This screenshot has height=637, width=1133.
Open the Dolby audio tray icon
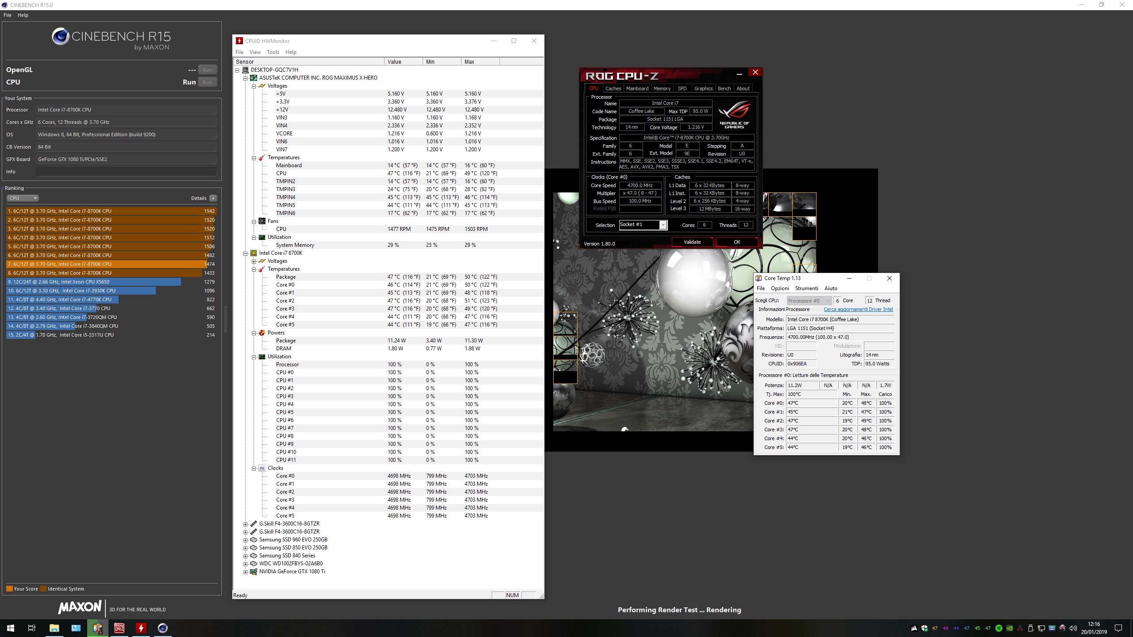1052,628
